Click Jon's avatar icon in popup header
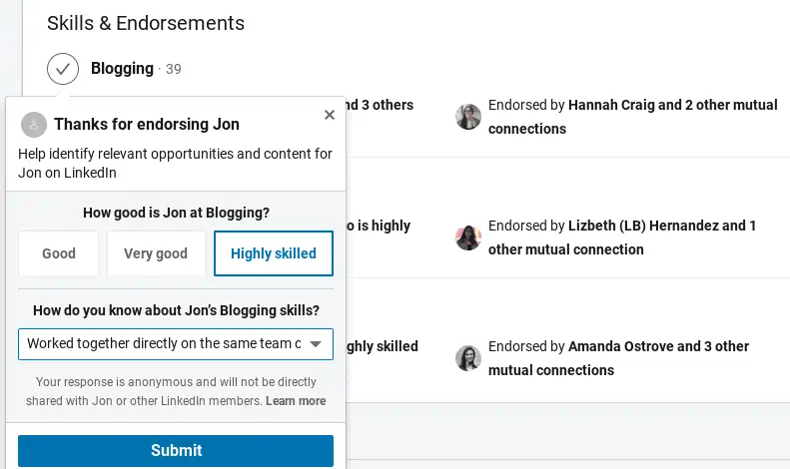 coord(34,125)
